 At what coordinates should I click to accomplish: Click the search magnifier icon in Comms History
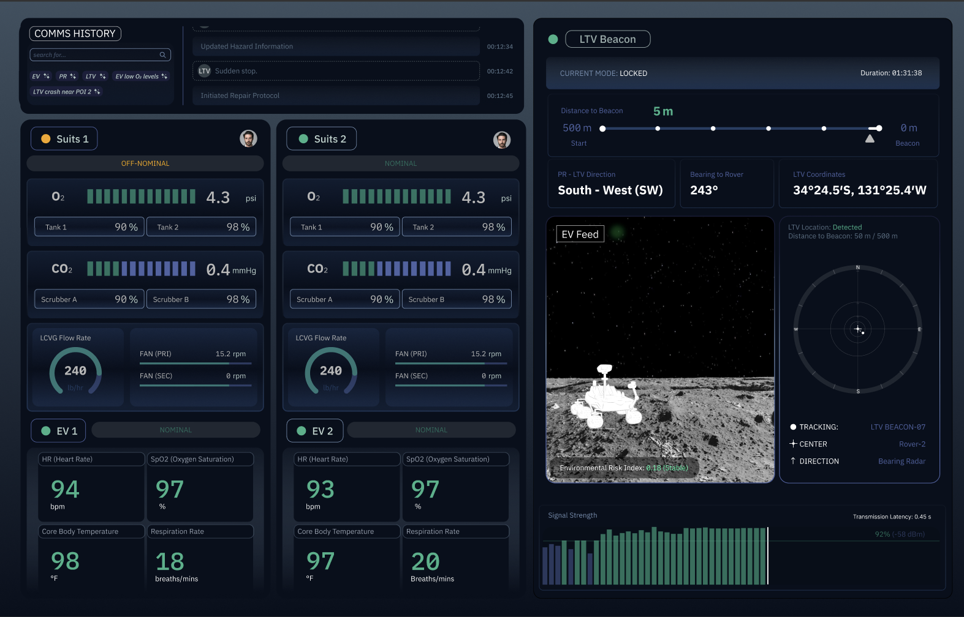[x=162, y=55]
